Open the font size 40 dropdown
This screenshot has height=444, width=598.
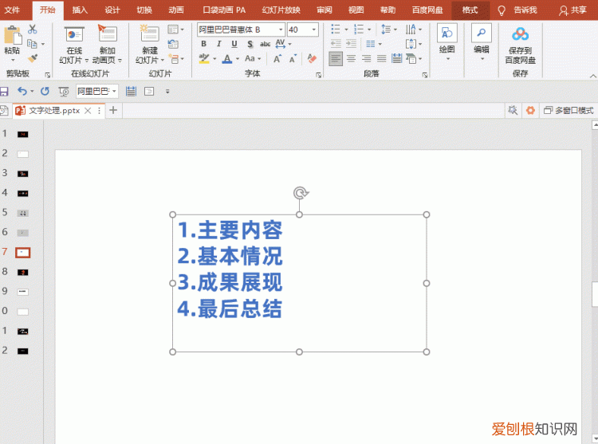tap(314, 29)
